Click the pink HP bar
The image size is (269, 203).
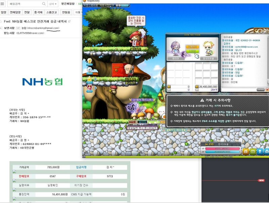(x=223, y=149)
